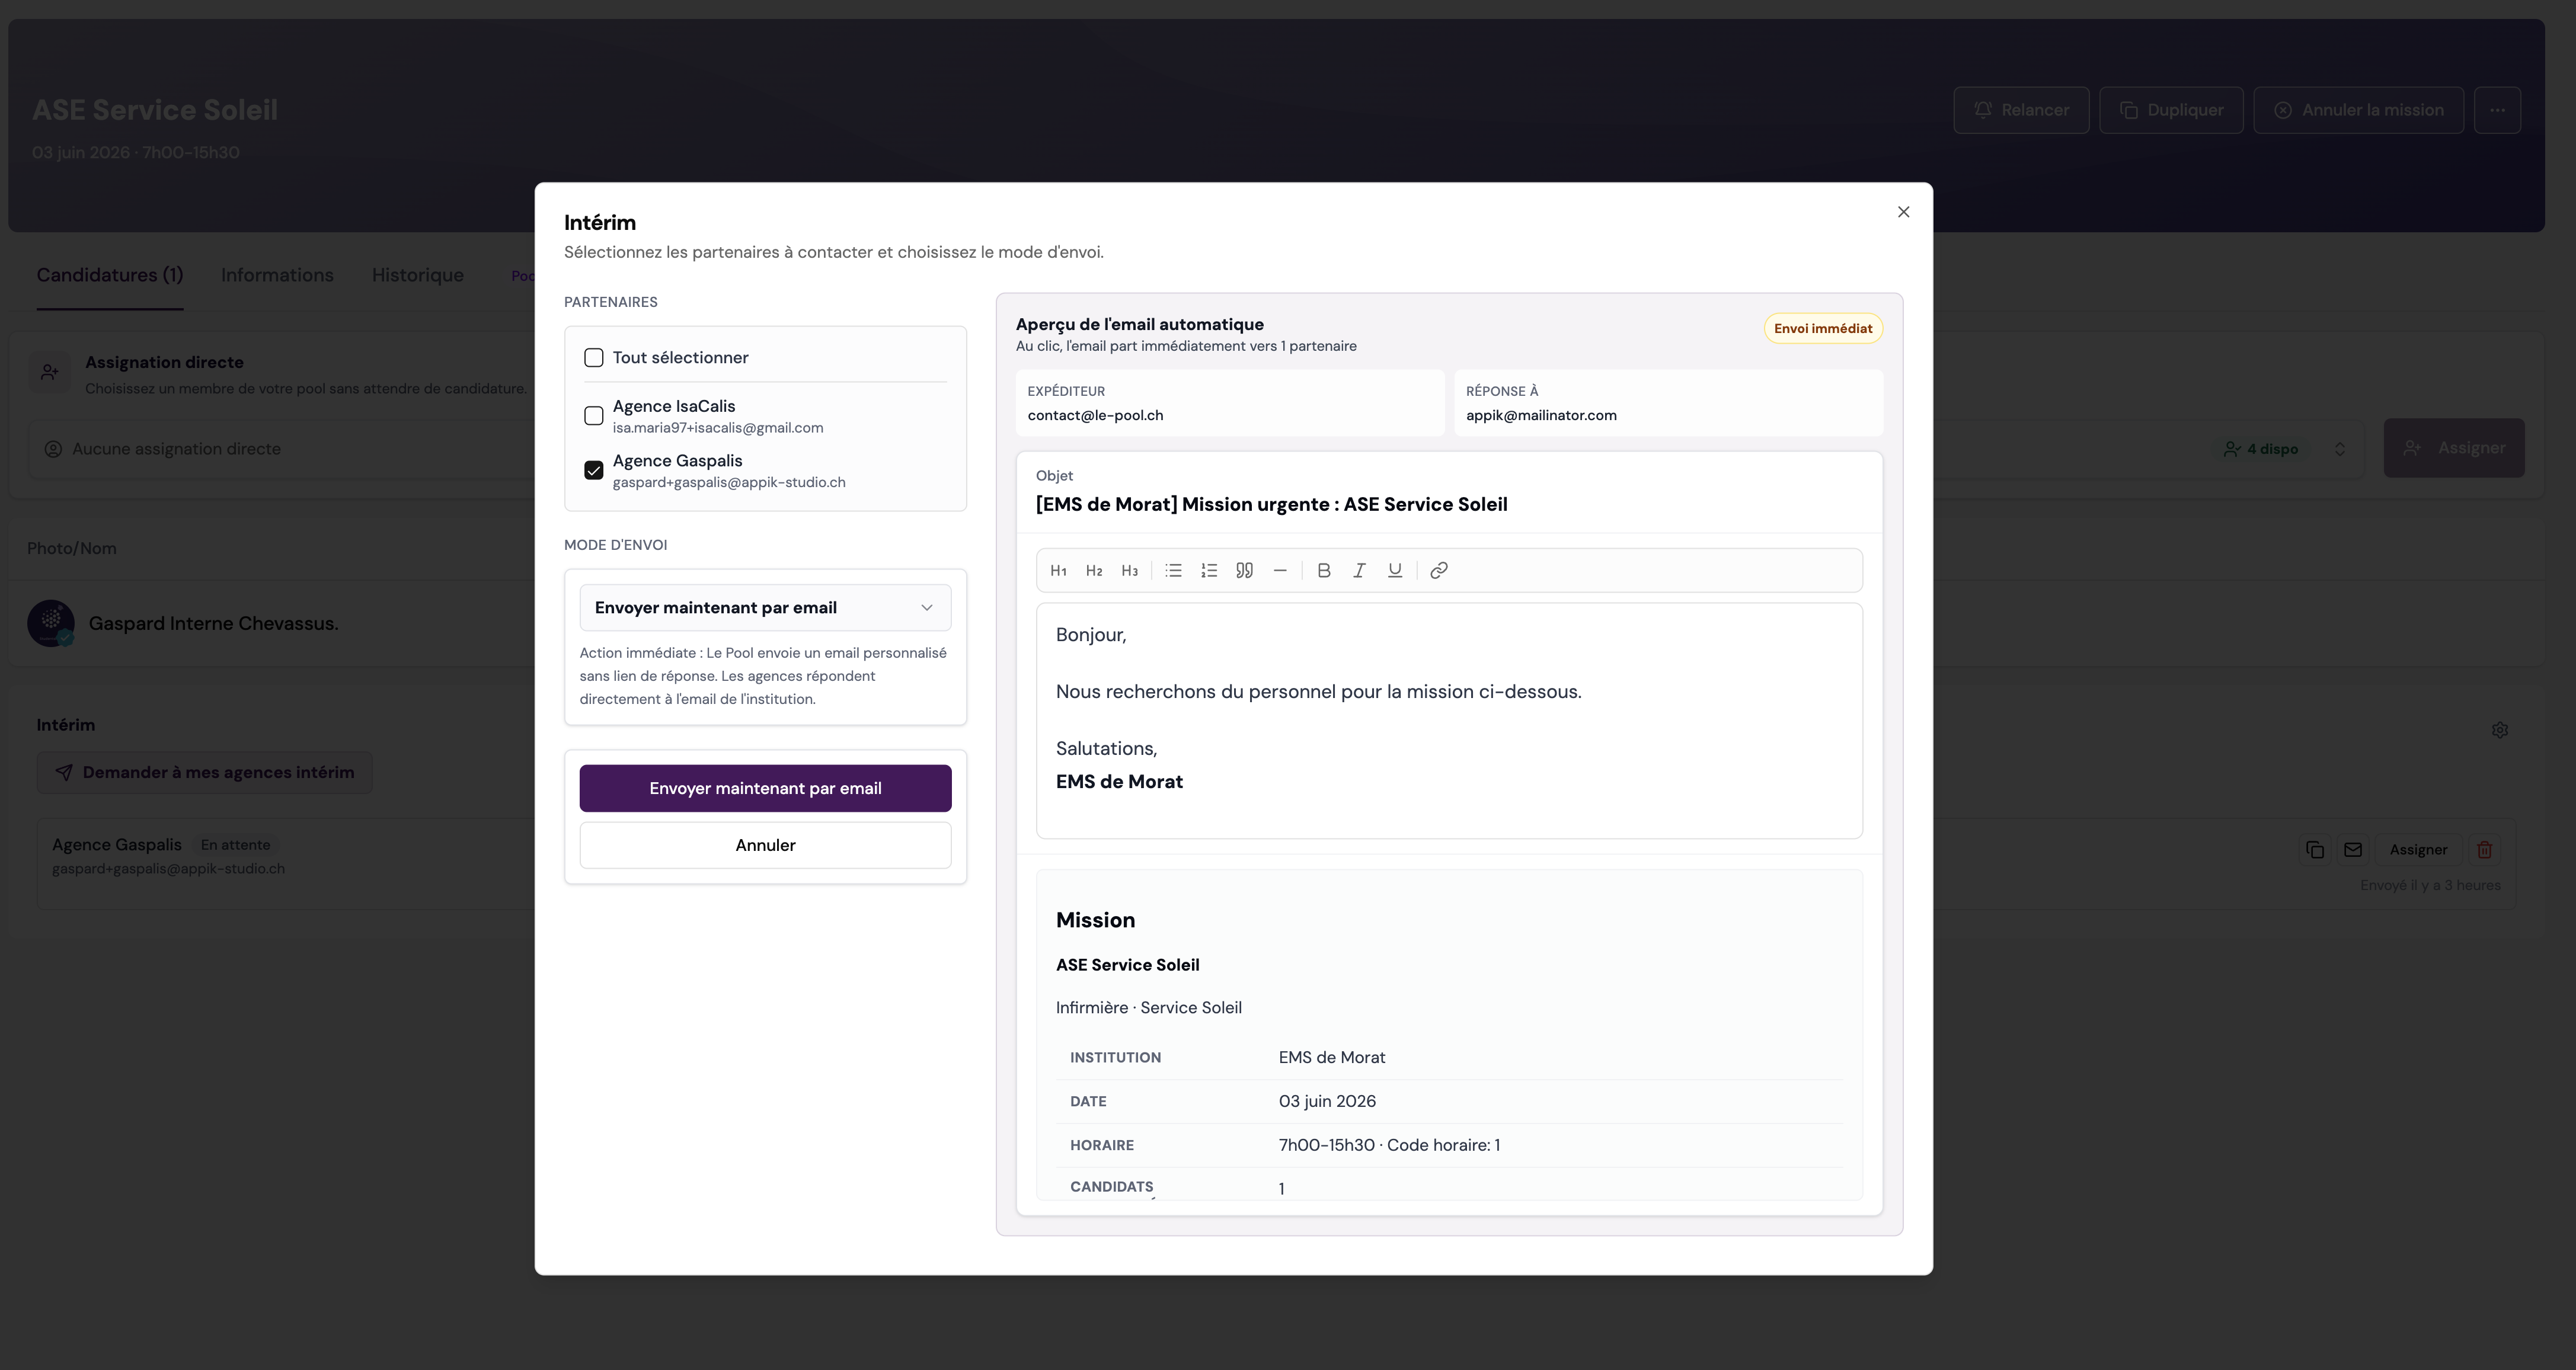This screenshot has height=1370, width=2576.
Task: Switch to the Candidatures (1) tab
Action: click(x=110, y=276)
